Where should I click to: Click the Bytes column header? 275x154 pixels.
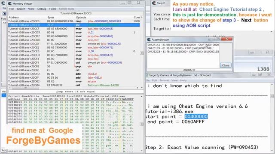(x=51, y=18)
